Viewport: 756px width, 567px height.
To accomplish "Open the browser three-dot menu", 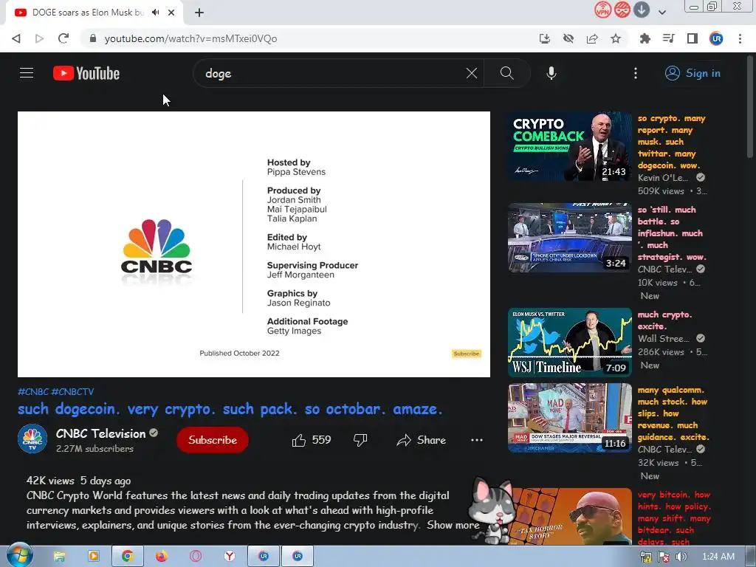I will point(740,38).
